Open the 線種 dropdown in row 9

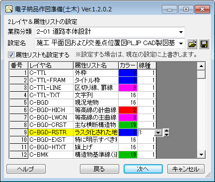(x=158, y=132)
